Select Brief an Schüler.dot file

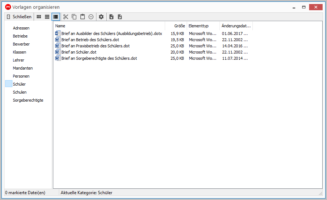pyautogui.click(x=79, y=52)
